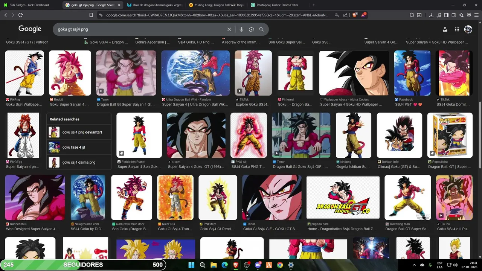This screenshot has height=271, width=482.
Task: Switch to the Sub Badges - Kick Dashboard tab
Action: click(29, 5)
